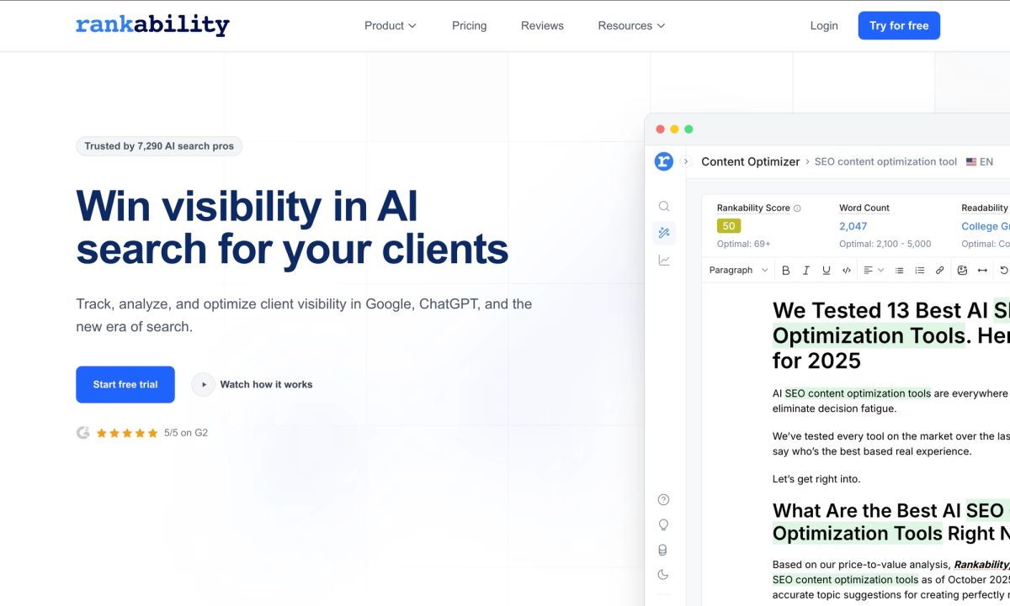The image size is (1010, 606).
Task: Click the Login link
Action: [x=824, y=25]
